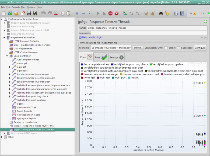Click the Save test plan floppy icon
Image resolution: width=210 pixels, height=156 pixels.
(29, 13)
